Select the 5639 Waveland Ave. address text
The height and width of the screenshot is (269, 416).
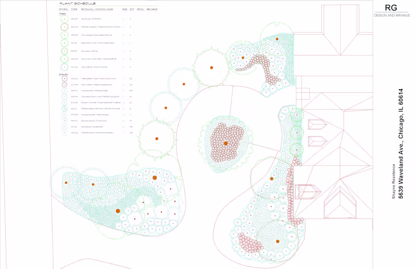400,143
